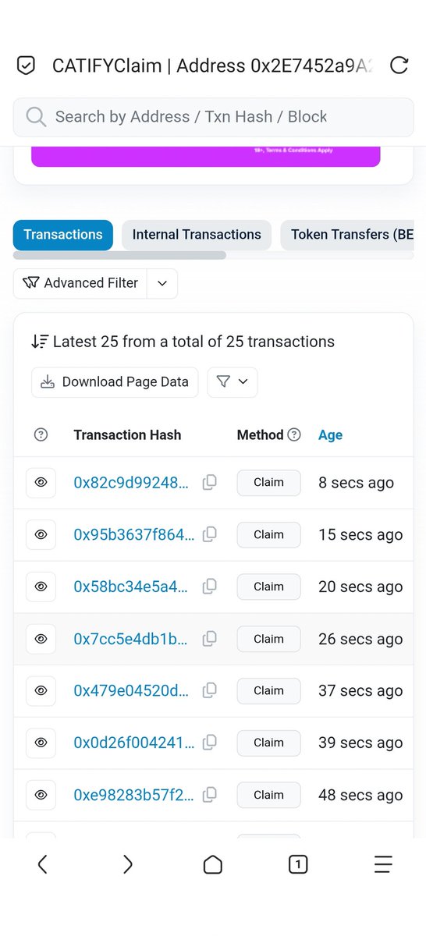Tap the site security shield icon
Viewport: 426px width, 936px height.
[x=27, y=66]
